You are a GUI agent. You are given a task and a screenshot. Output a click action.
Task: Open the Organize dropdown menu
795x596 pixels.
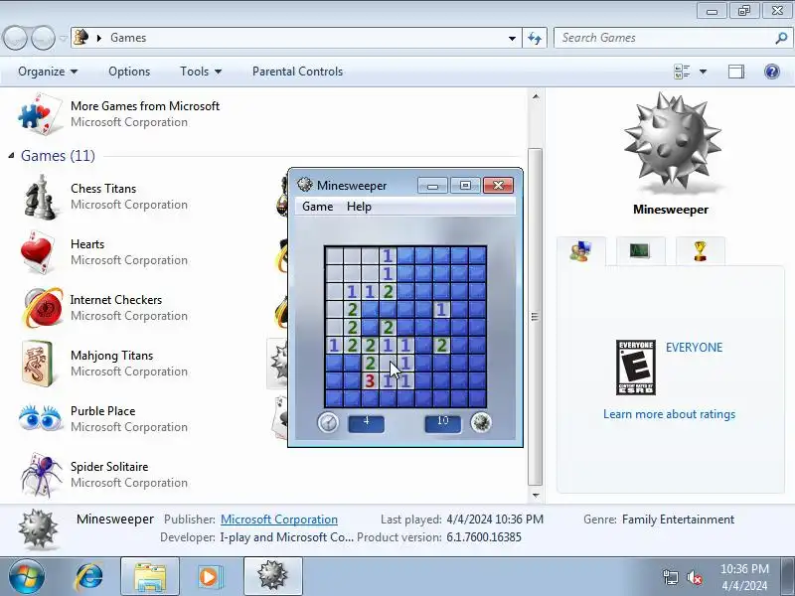(48, 72)
